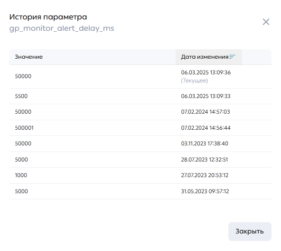Click the Дата изменения column header

[x=208, y=57]
